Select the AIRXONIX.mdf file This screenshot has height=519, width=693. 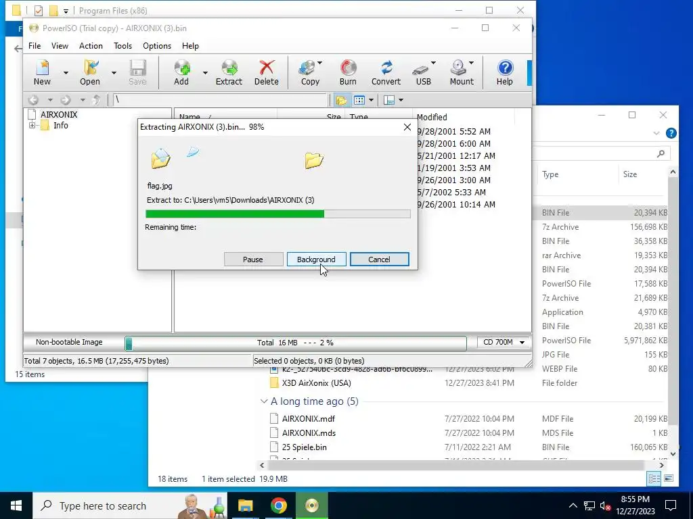(309, 419)
